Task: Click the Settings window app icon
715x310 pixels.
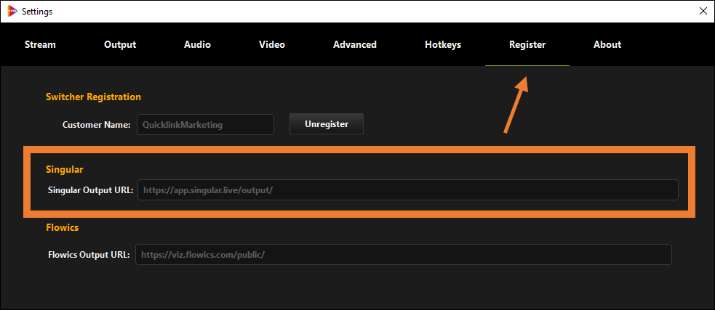Action: coord(13,12)
